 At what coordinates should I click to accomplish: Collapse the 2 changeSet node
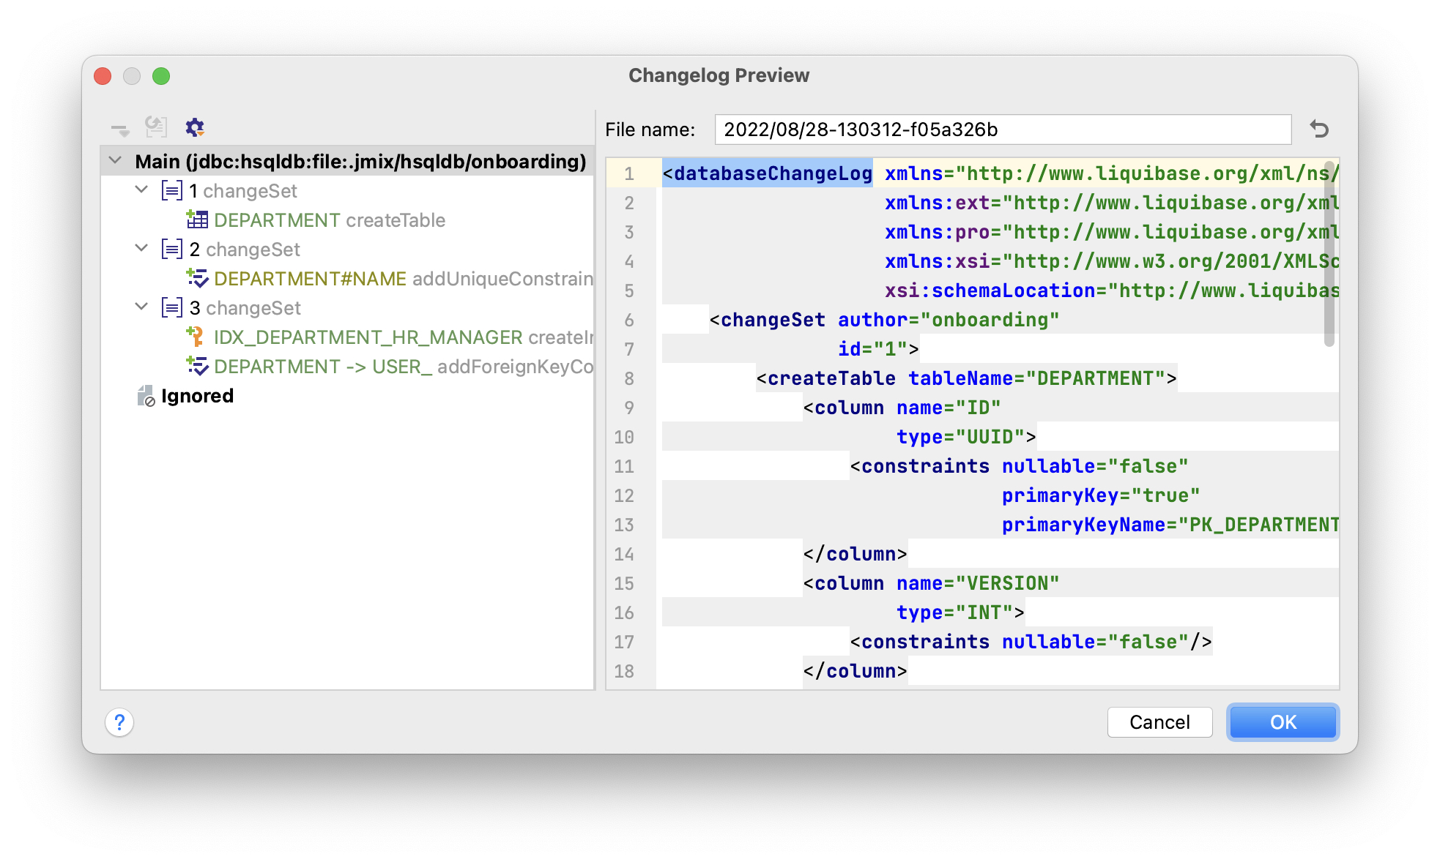[142, 248]
